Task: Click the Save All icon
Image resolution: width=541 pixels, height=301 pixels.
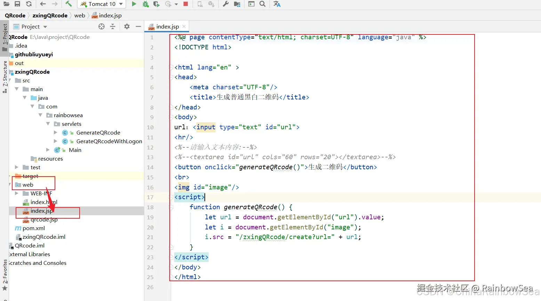Action: tap(17, 4)
